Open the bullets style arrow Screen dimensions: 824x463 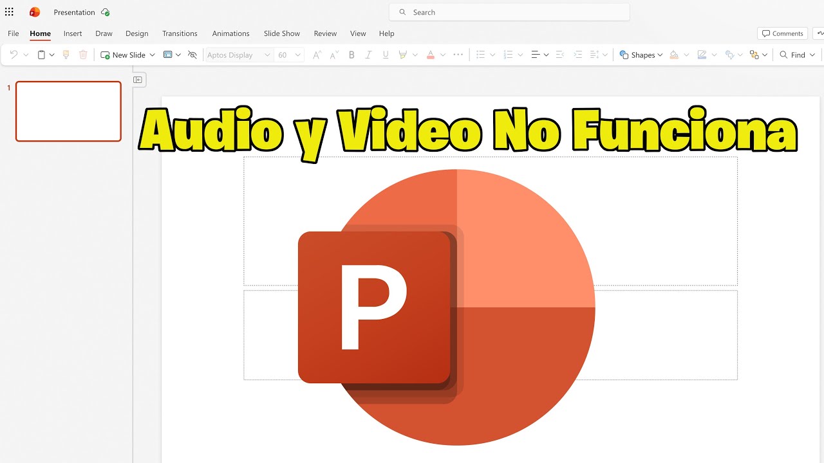click(x=492, y=55)
